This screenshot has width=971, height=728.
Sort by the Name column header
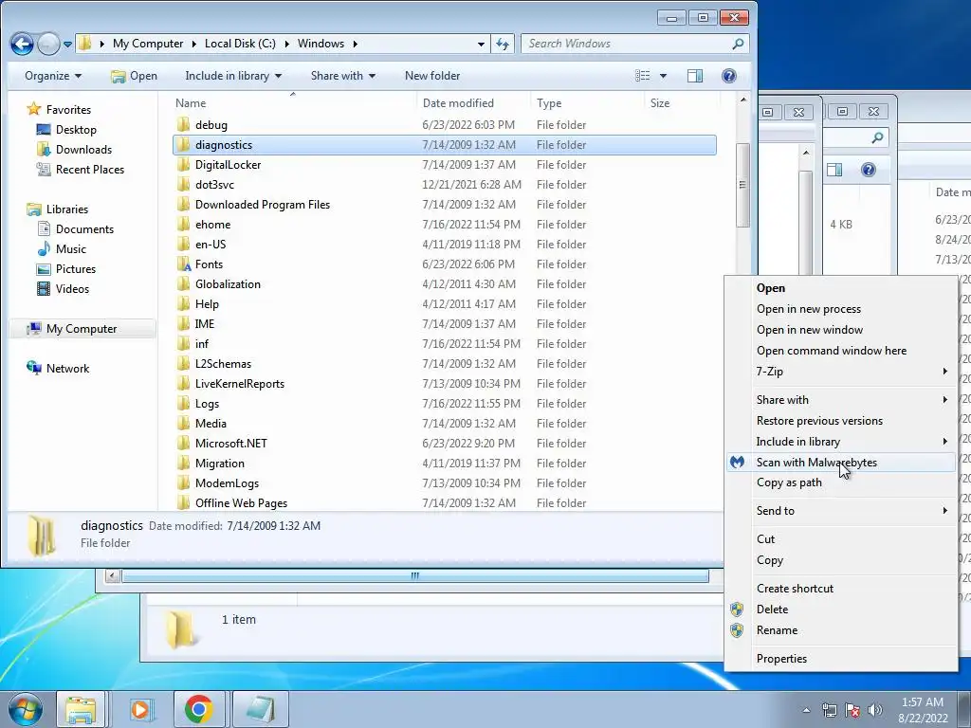pyautogui.click(x=190, y=103)
